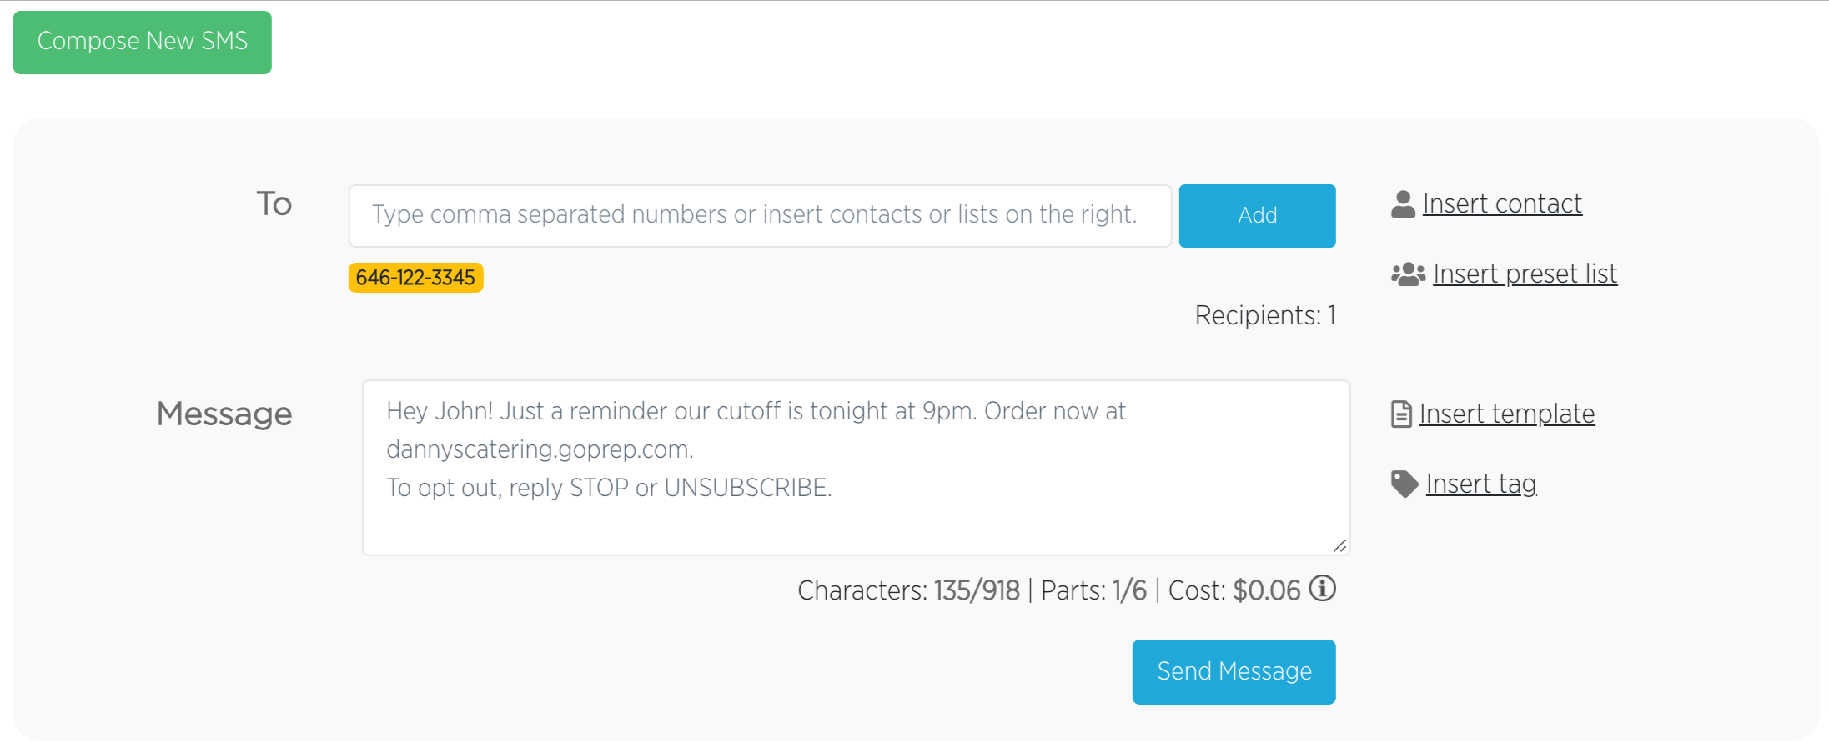The height and width of the screenshot is (743, 1829).
Task: Open the cost info circle icon
Action: point(1322,589)
